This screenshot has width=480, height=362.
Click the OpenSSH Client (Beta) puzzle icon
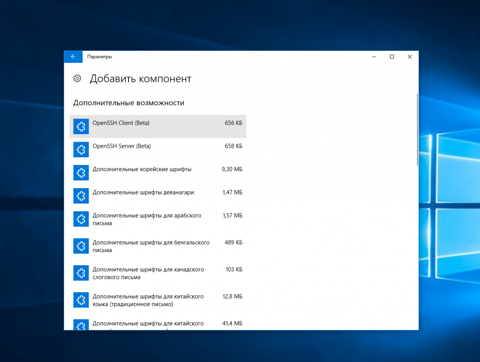[81, 126]
